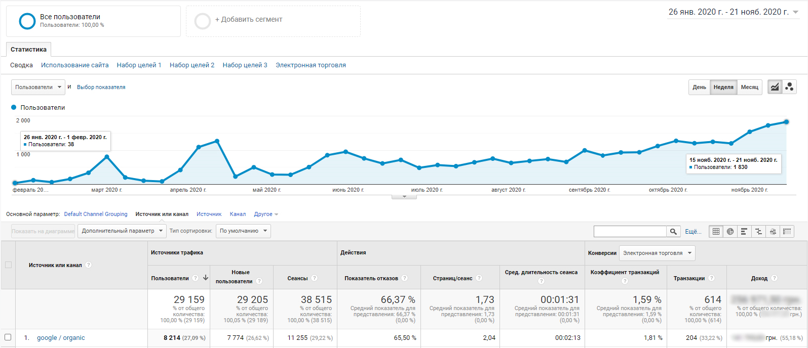Open the Электронная торговля tab
The width and height of the screenshot is (808, 348).
tap(311, 65)
